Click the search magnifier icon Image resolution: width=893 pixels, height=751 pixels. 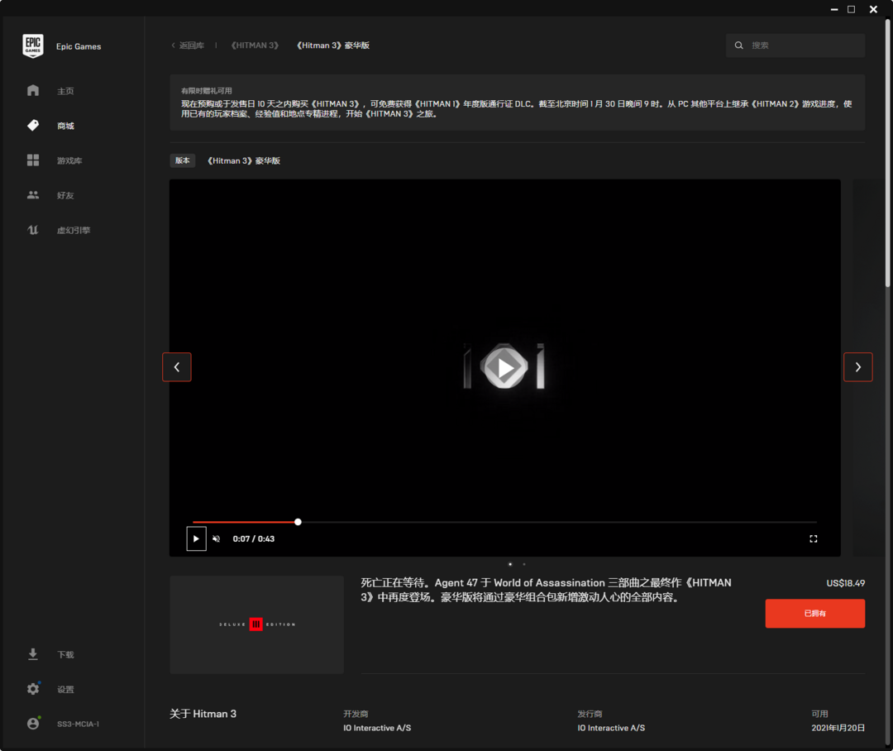pyautogui.click(x=738, y=45)
